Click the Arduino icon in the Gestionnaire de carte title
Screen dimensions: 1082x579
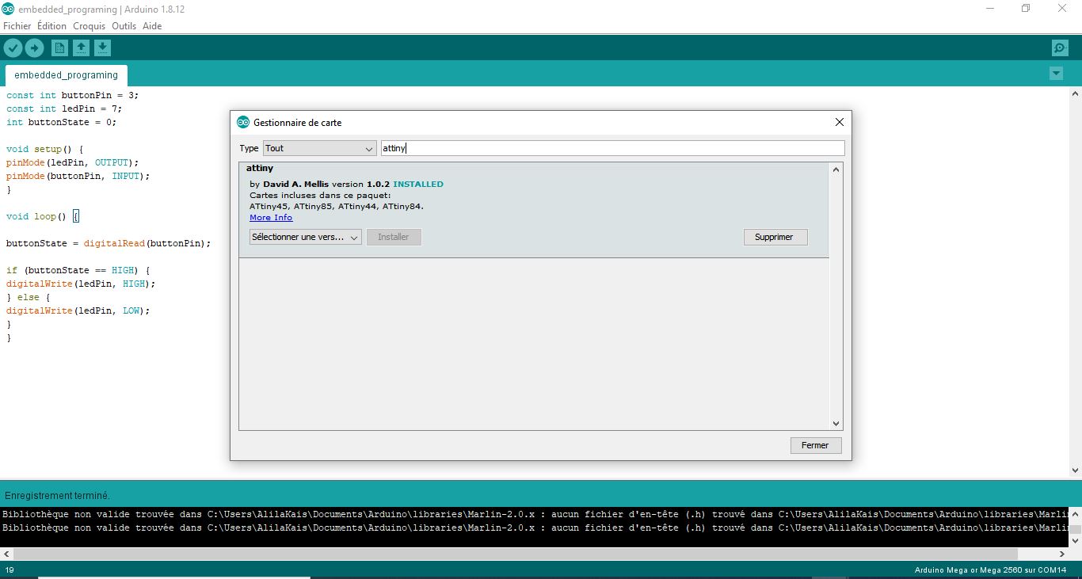pos(243,123)
